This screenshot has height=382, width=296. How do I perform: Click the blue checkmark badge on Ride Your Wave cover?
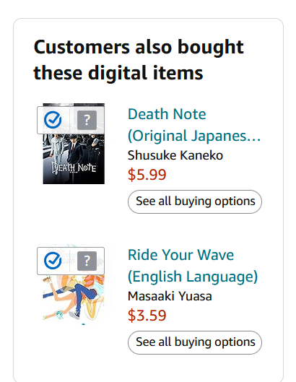click(53, 261)
